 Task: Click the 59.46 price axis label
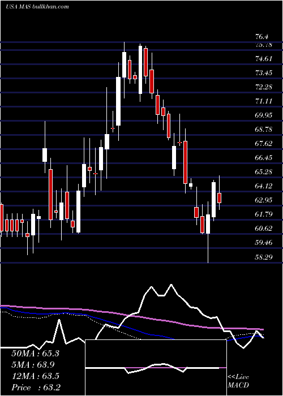pos(264,243)
